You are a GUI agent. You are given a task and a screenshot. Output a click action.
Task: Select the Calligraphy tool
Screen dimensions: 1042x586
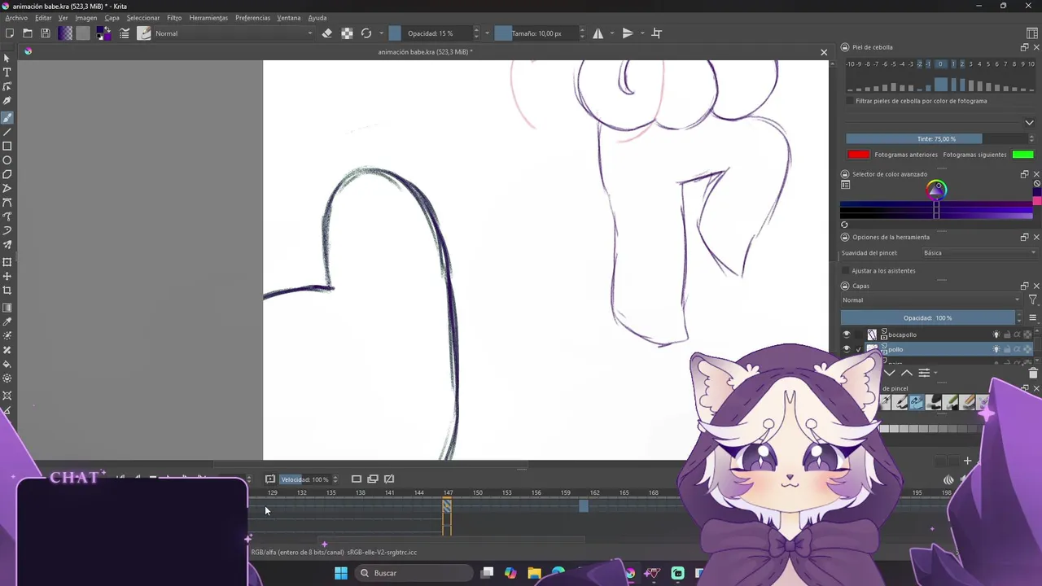(7, 101)
